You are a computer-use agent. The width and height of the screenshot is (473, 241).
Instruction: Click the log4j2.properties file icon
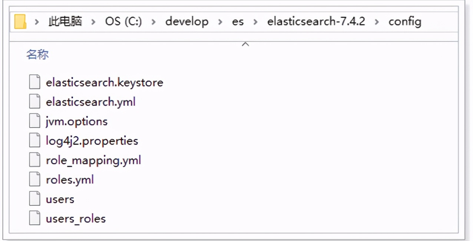click(34, 141)
